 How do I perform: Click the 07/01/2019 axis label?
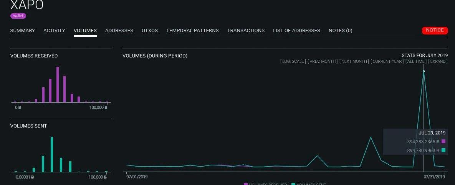137,176
